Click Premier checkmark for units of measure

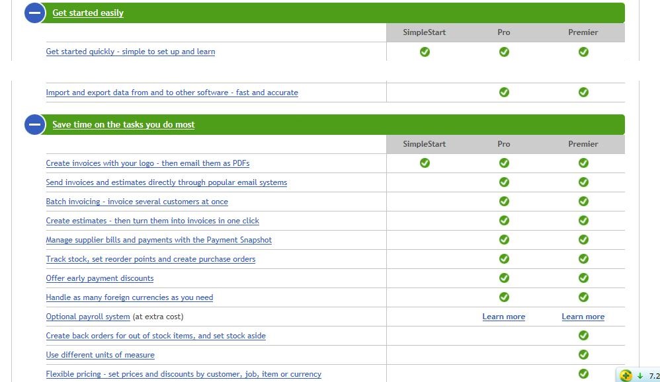click(583, 355)
